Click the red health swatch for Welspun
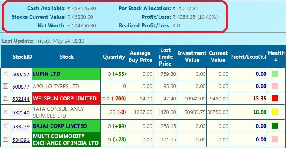The width and height of the screenshot is (286, 148). (274, 98)
